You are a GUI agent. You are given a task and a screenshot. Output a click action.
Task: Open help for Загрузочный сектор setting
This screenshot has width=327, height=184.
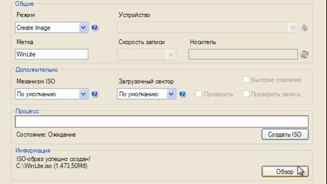pyautogui.click(x=182, y=94)
